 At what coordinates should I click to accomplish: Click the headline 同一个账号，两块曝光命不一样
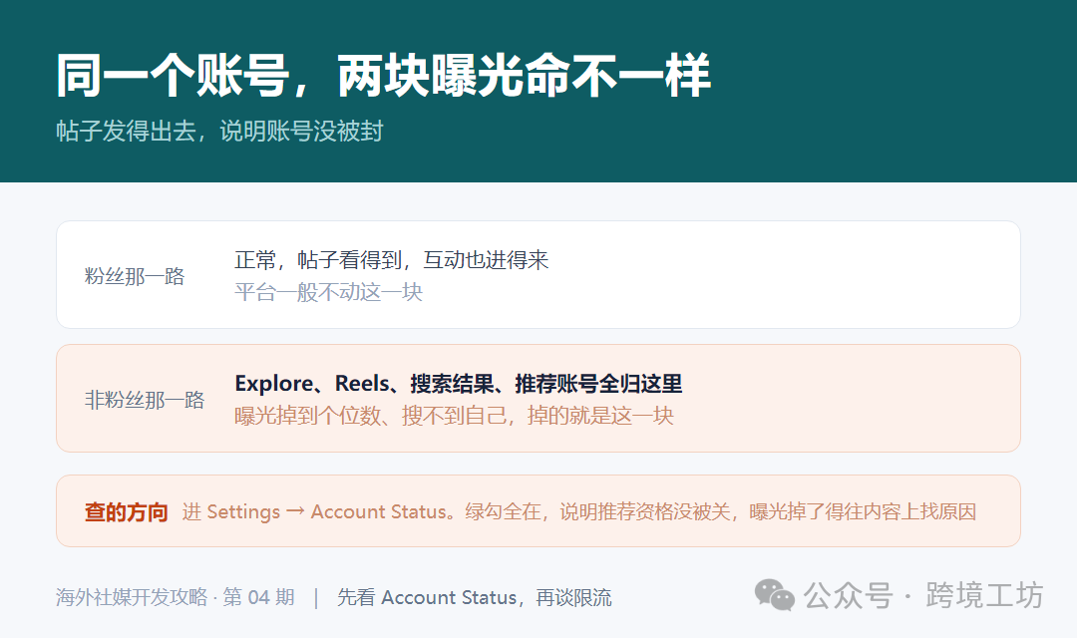click(383, 75)
